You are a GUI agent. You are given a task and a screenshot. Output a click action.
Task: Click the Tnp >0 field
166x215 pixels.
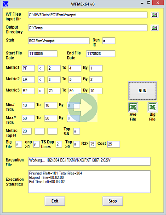point(76,144)
